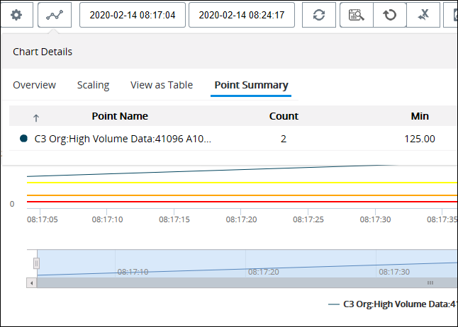Select row C3 Org:High Volume Data:41096 A10...
The height and width of the screenshot is (327, 458).
click(x=233, y=139)
